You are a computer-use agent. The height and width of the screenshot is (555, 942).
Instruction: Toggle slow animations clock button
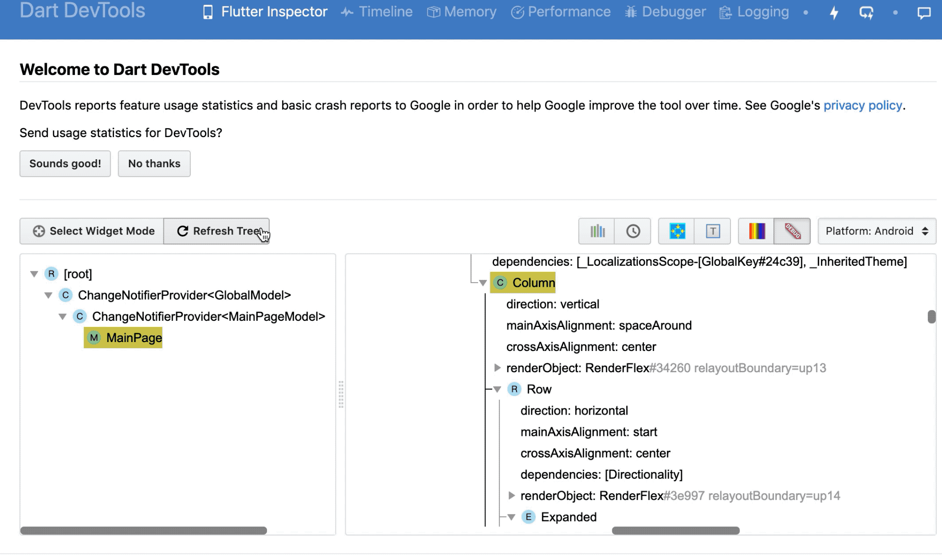click(x=633, y=231)
